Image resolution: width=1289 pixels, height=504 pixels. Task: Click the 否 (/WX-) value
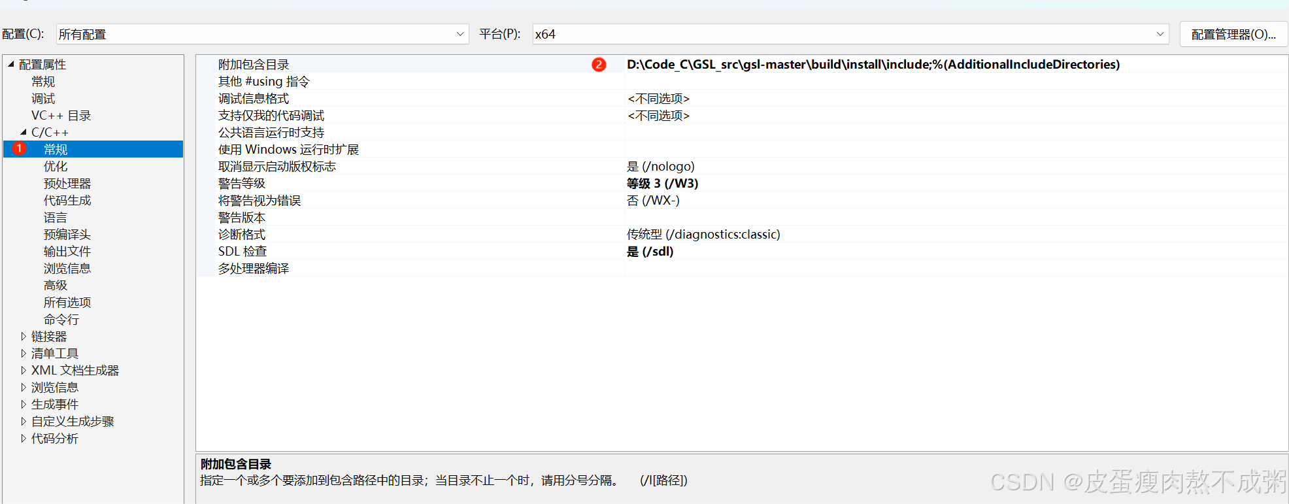click(654, 201)
